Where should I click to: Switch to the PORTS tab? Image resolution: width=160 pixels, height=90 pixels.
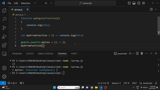coord(74,54)
